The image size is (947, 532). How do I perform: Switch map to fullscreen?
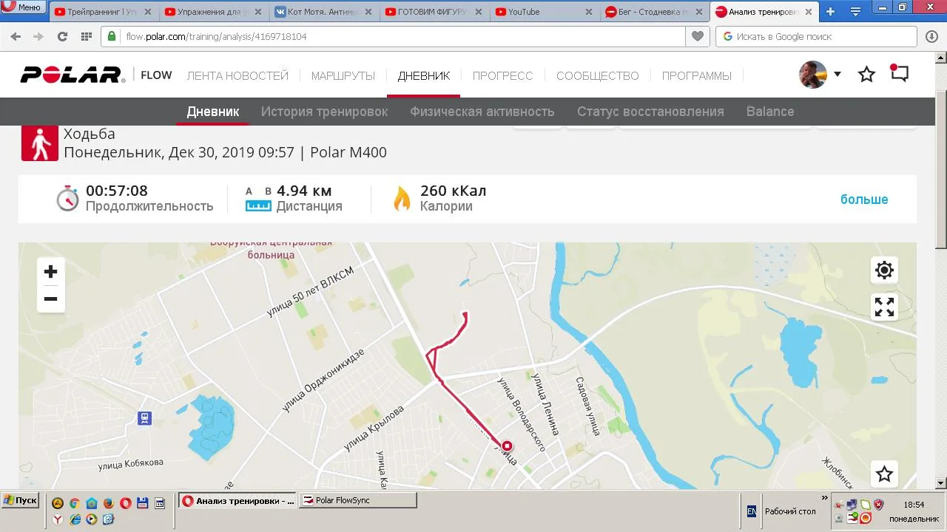pyautogui.click(x=884, y=307)
